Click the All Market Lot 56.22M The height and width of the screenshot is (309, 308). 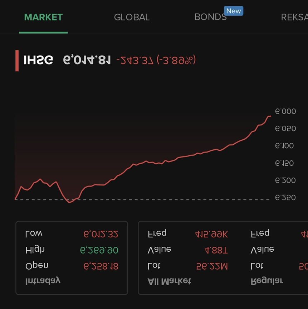212,266
